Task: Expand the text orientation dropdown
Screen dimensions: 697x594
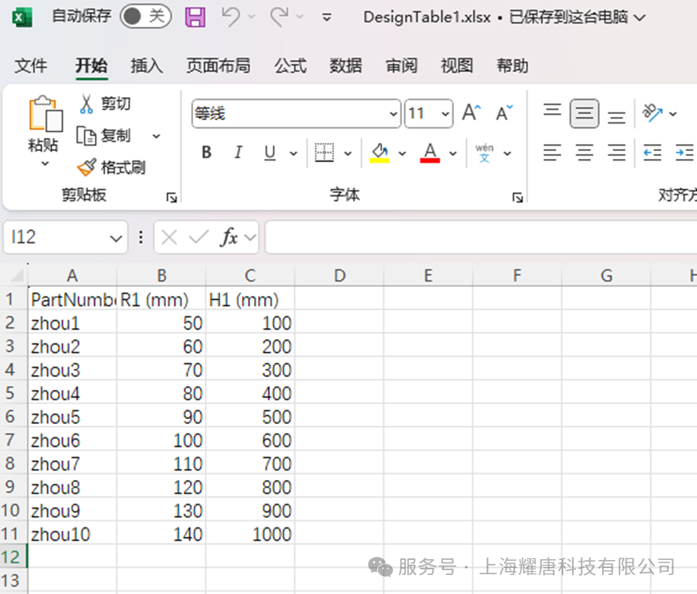Action: [673, 114]
